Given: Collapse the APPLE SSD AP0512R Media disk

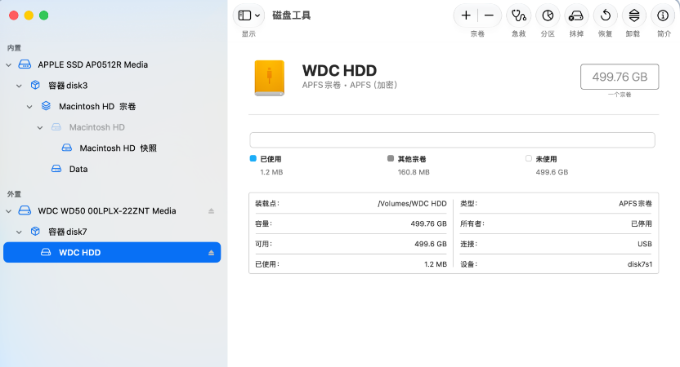Looking at the screenshot, I should tap(9, 65).
